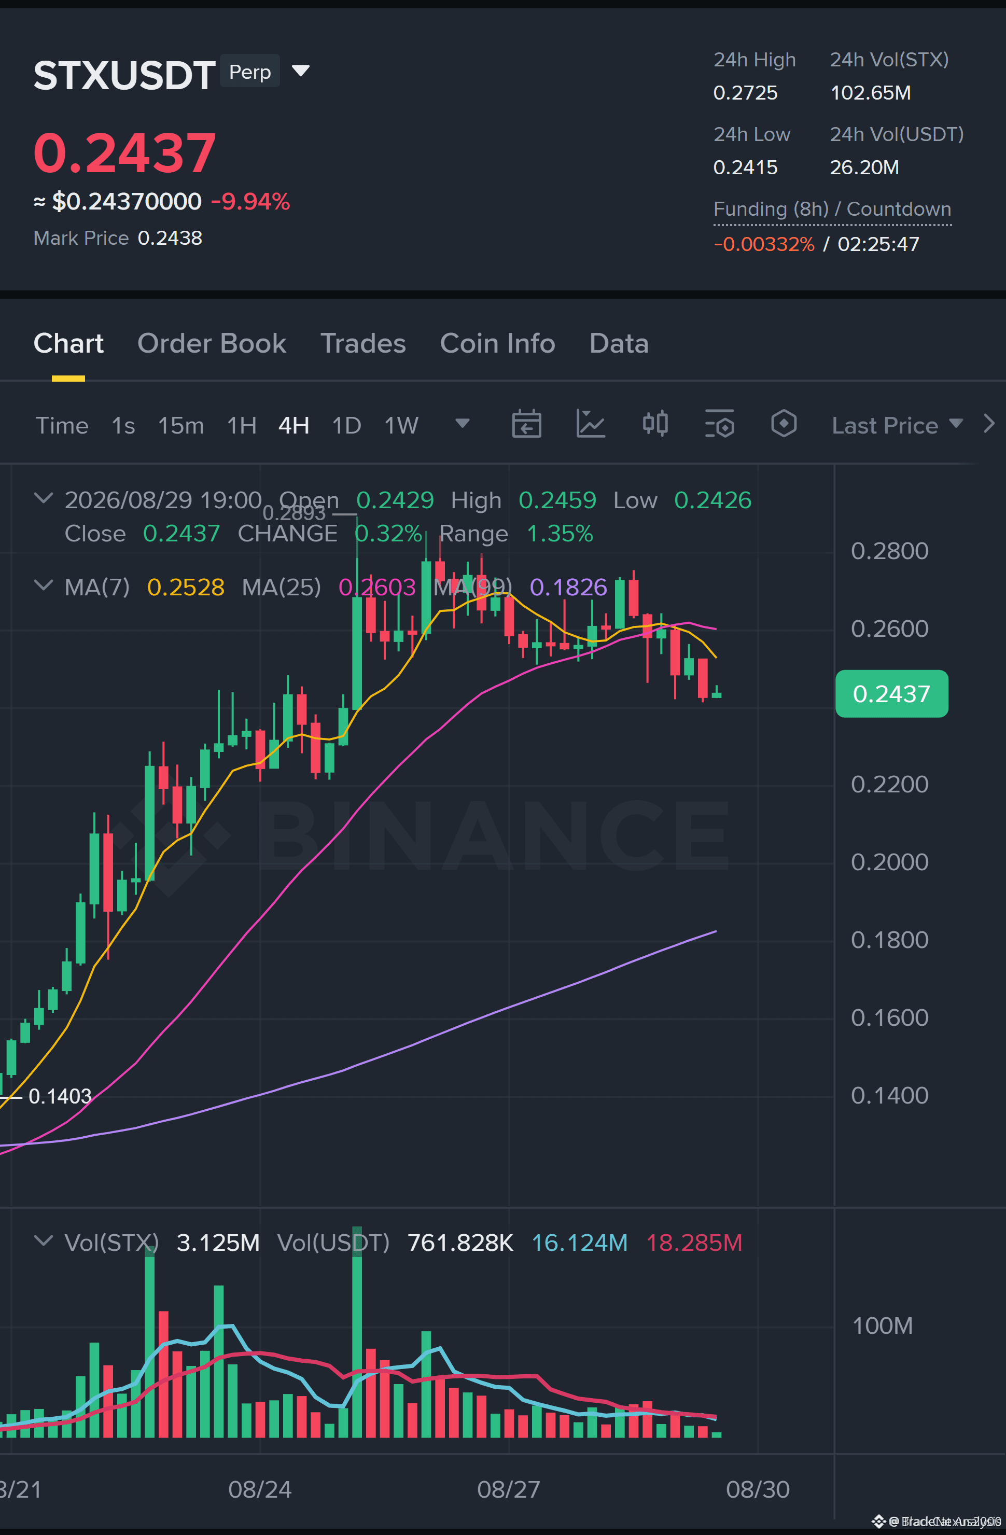This screenshot has width=1006, height=1535.
Task: Switch to the Trades tab
Action: pos(363,343)
